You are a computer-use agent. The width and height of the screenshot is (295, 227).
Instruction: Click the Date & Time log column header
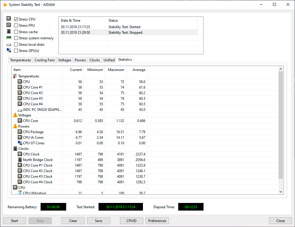pos(83,21)
